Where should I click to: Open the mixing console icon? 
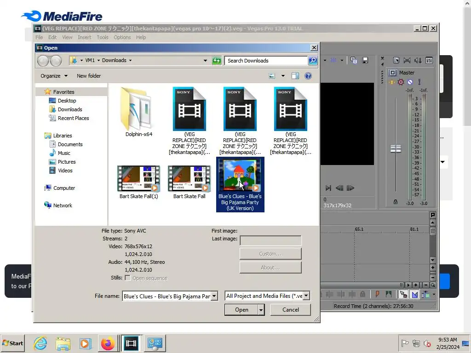pyautogui.click(x=429, y=60)
